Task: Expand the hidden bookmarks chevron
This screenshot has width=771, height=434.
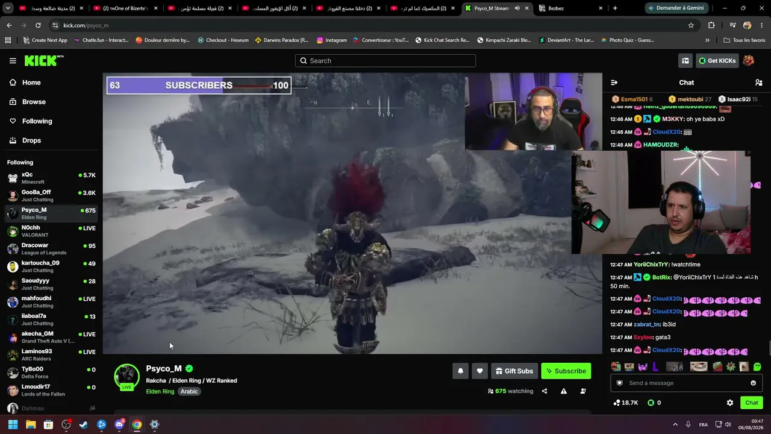Action: (707, 40)
